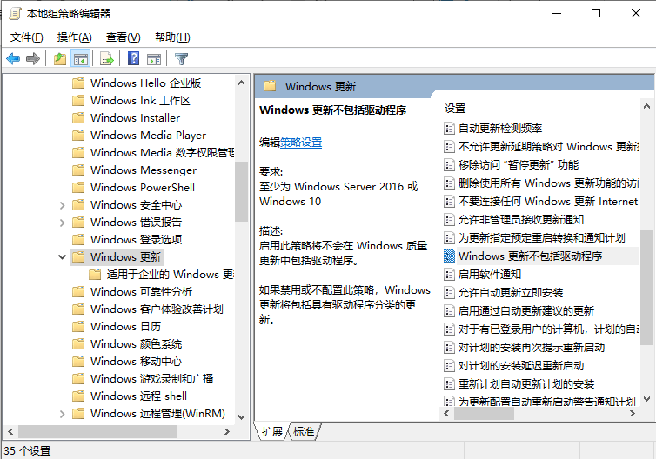Click the Windows 远程 shell folder icon
The image size is (656, 459).
tap(78, 396)
